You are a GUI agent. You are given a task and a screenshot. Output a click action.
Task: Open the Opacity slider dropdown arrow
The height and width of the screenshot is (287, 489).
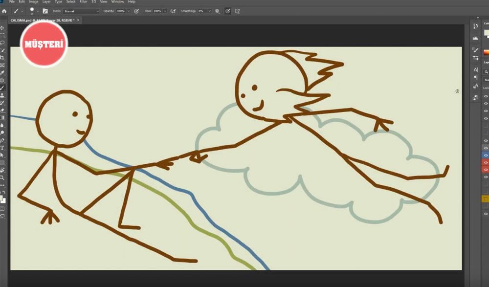click(x=128, y=11)
